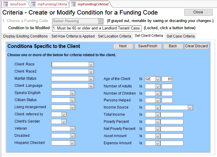This screenshot has height=157, width=217.
Task: Select Display Existing Conditions tab
Action: click(25, 36)
